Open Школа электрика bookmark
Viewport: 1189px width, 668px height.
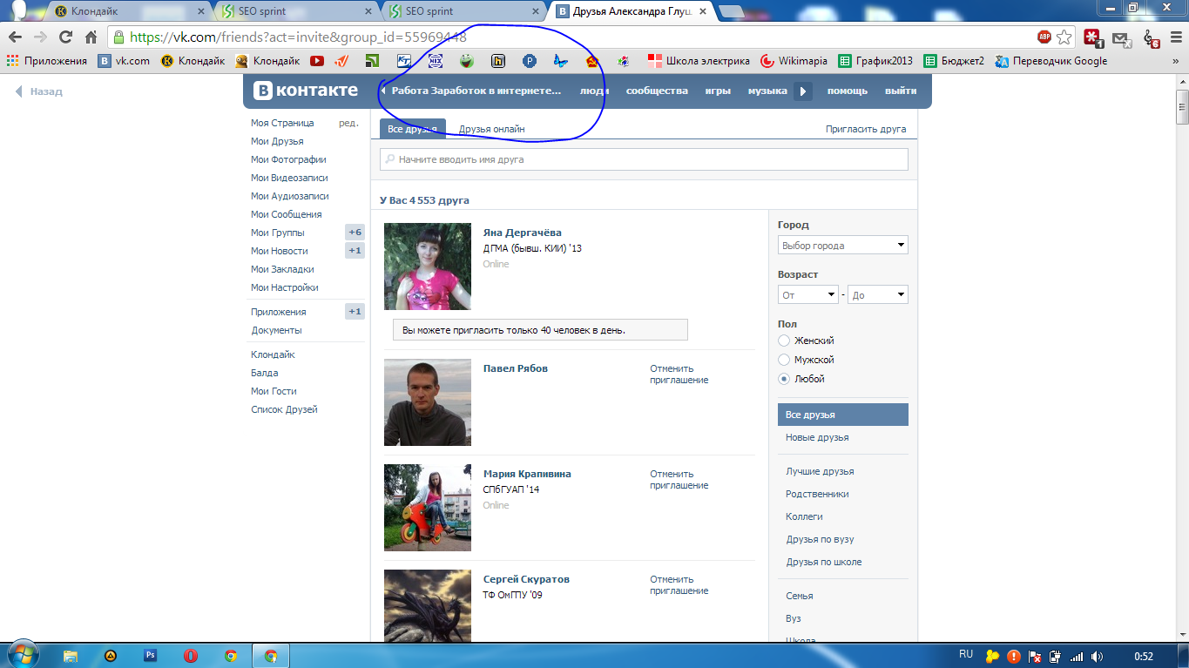[699, 61]
